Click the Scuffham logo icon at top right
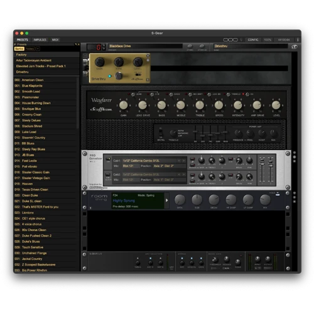The image size is (314, 314). [x=295, y=47]
